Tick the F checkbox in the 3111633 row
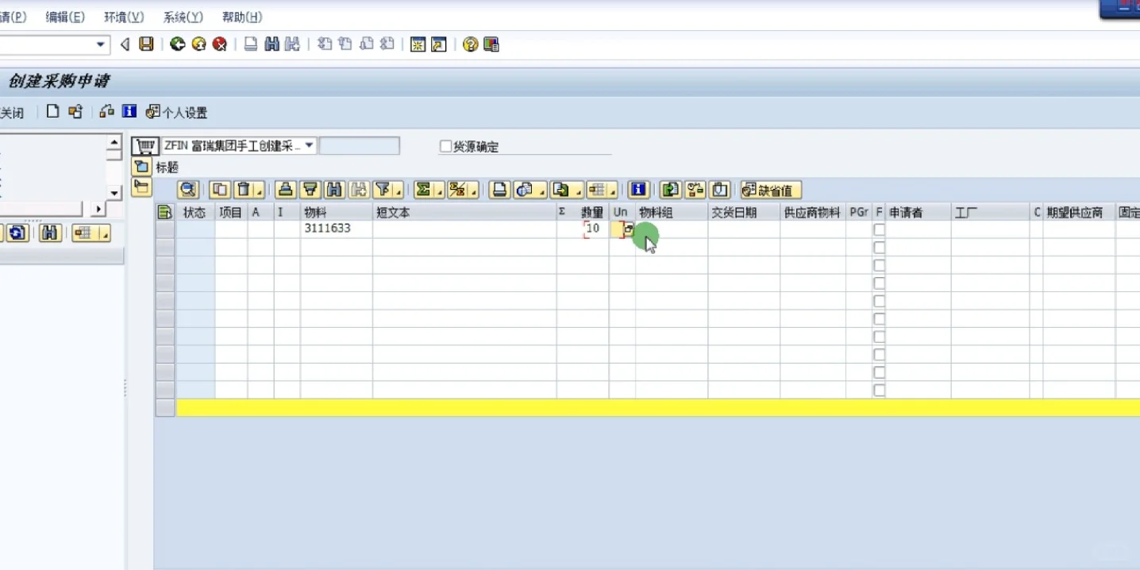This screenshot has width=1140, height=570. pos(879,229)
